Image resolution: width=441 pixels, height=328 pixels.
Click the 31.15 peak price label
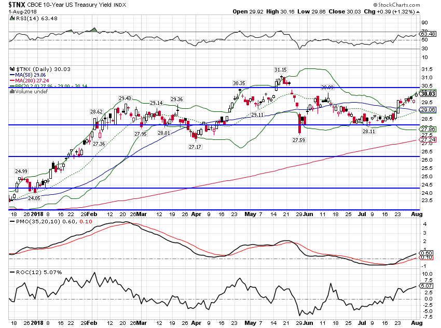click(281, 69)
